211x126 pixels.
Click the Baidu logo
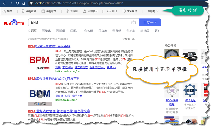pos(14,23)
